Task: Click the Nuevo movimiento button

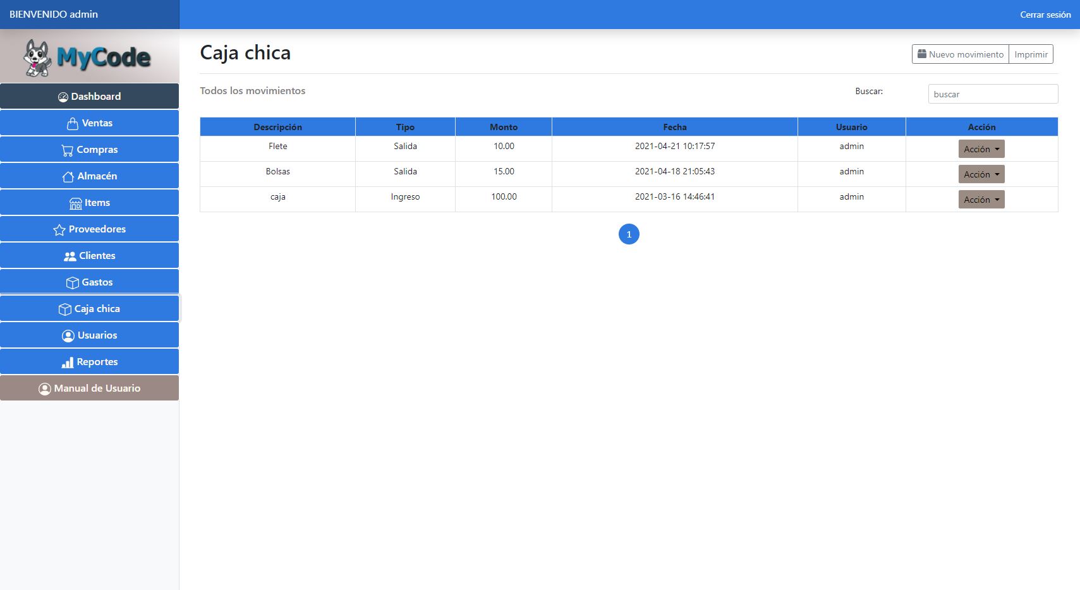Action: 960,54
